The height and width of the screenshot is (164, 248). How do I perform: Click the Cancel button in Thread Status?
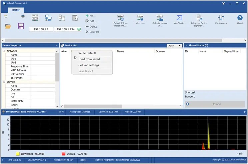click(215, 104)
